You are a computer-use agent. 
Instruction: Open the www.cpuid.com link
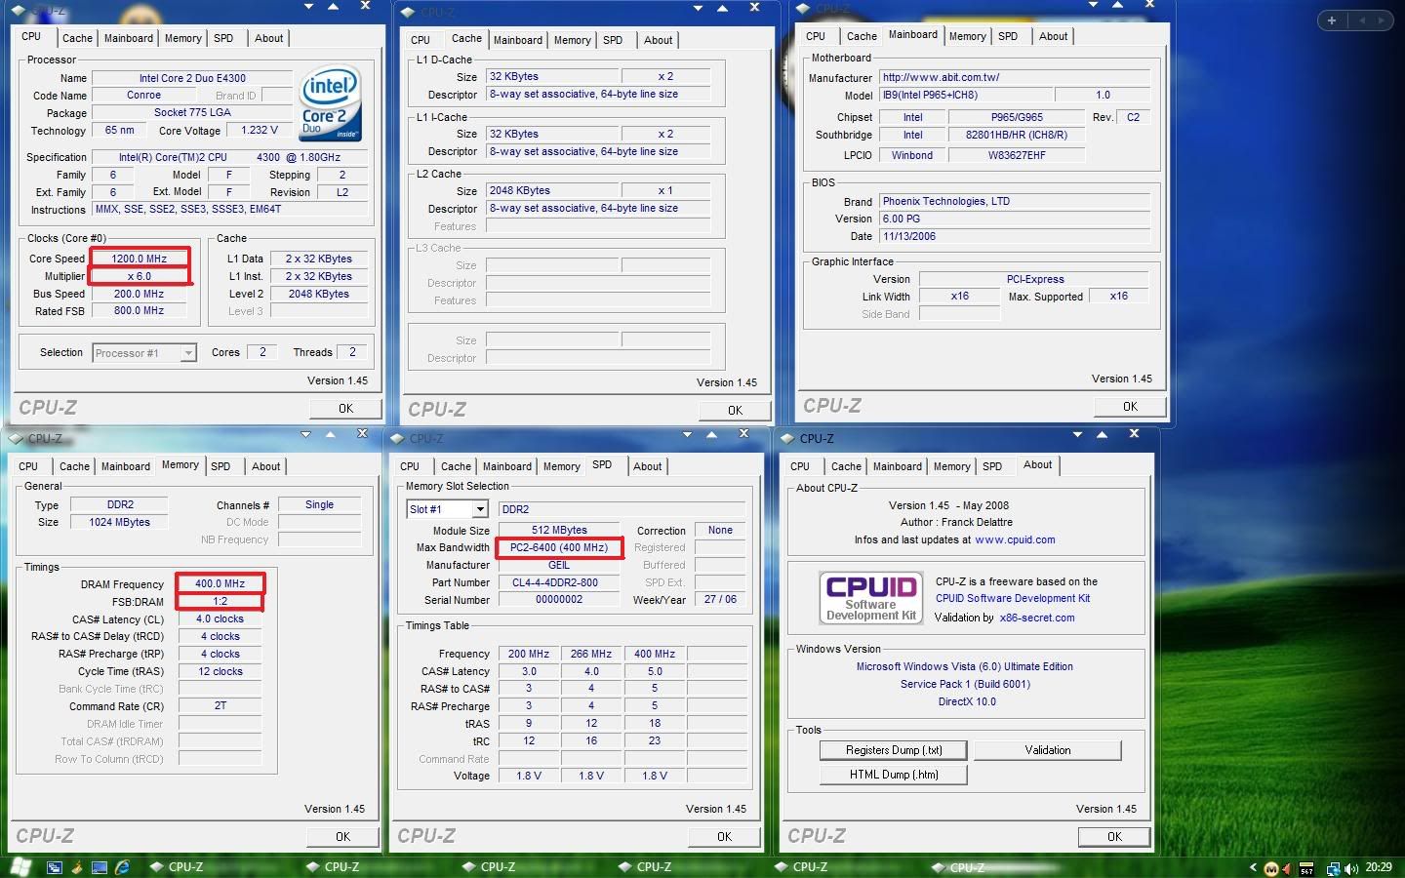(x=1015, y=539)
